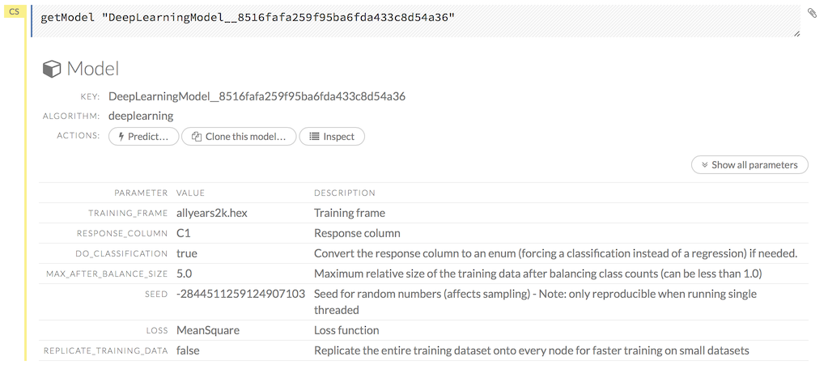Click the copy icon on Clone this model
The image size is (828, 382).
pyautogui.click(x=196, y=137)
